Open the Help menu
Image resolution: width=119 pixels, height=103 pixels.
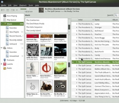point(37,5)
